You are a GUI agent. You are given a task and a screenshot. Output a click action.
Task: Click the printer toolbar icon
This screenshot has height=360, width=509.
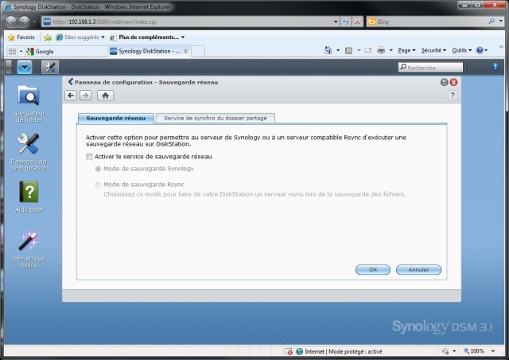[381, 50]
